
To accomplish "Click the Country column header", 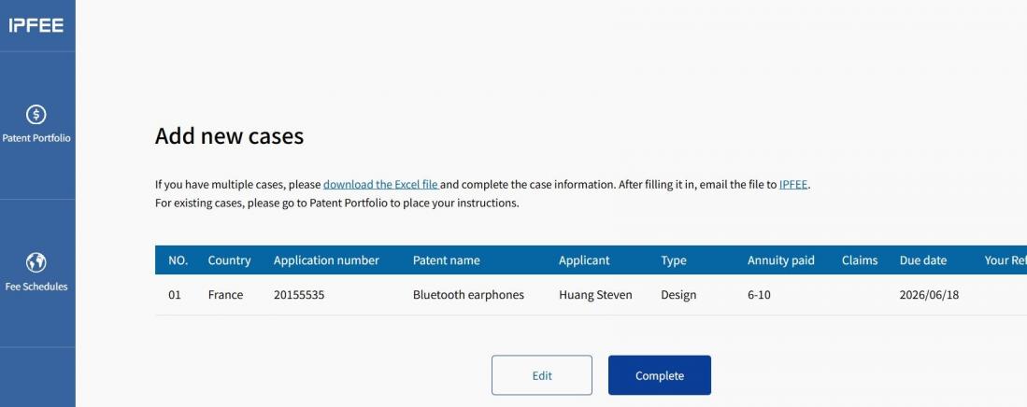I will coord(229,260).
